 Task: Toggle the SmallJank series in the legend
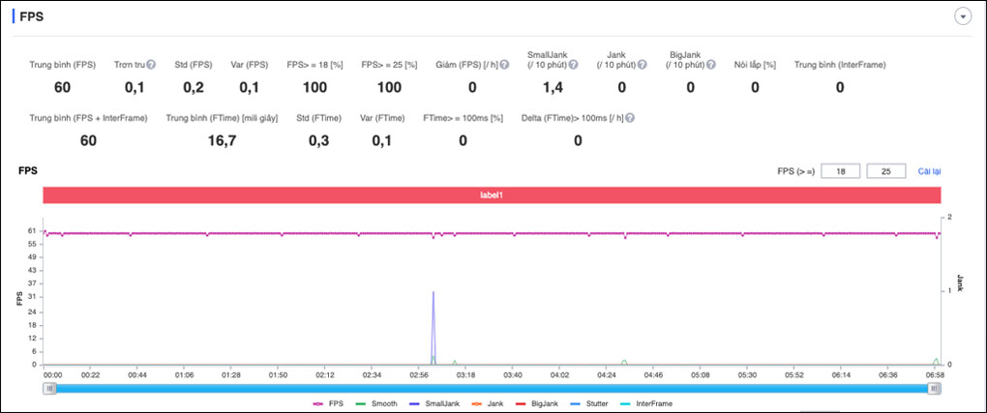(x=433, y=403)
